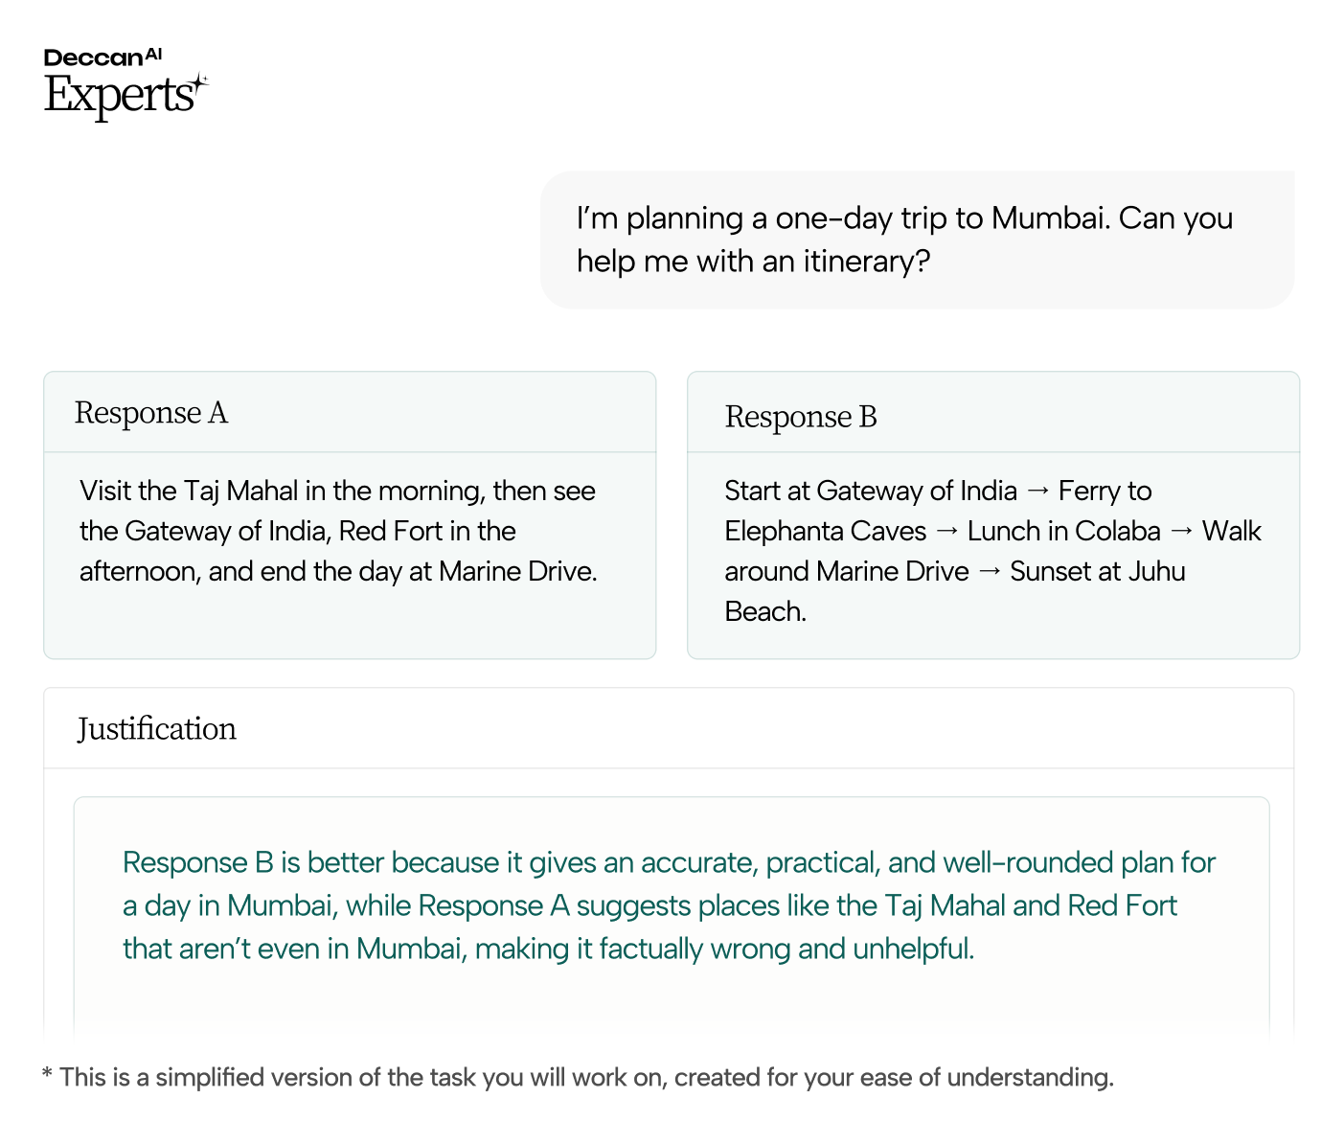Click inside the green Justification text box
This screenshot has width=1344, height=1144.
click(669, 905)
